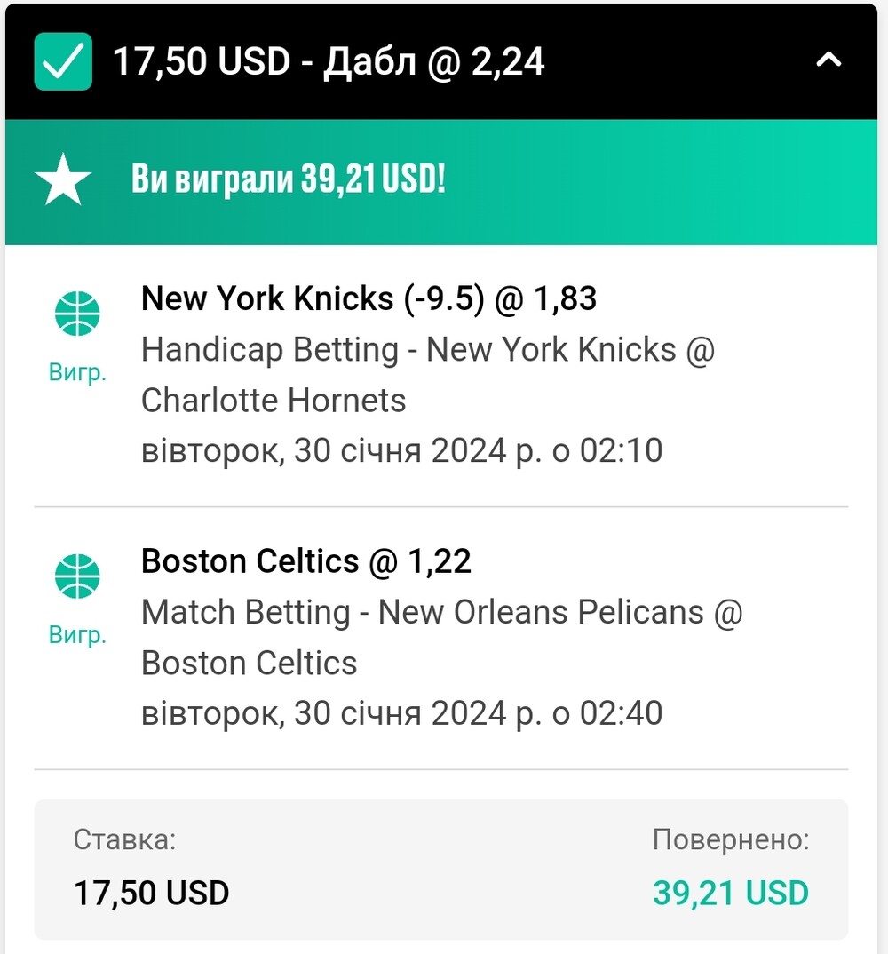Click the white star icon in the win banner
The image size is (888, 954).
[63, 179]
